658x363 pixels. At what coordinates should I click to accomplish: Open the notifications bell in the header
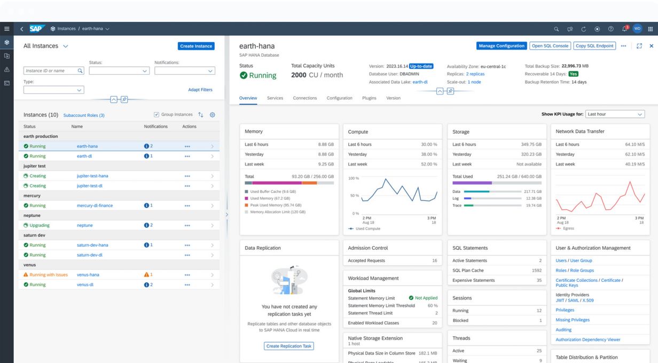coord(624,29)
